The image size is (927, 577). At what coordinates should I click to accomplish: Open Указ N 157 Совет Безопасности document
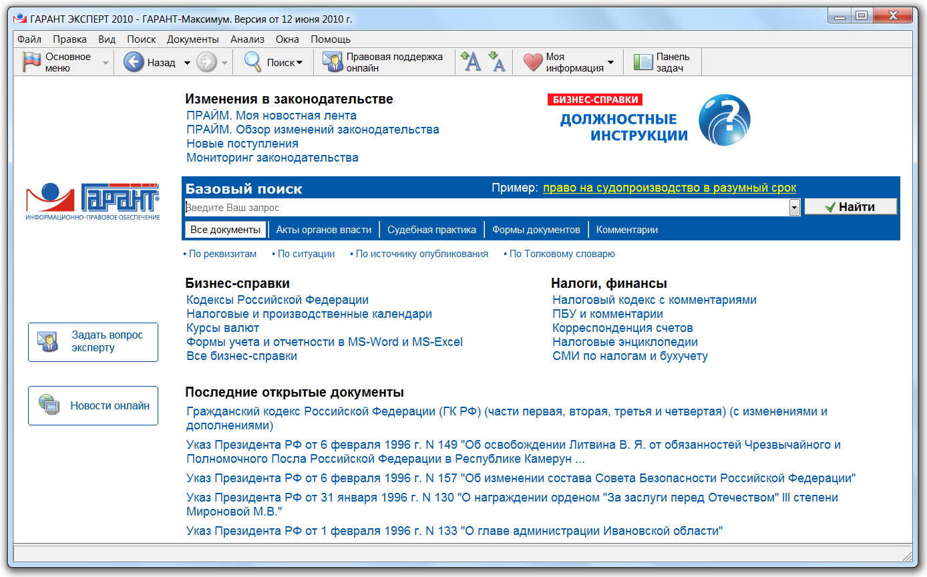coord(521,478)
